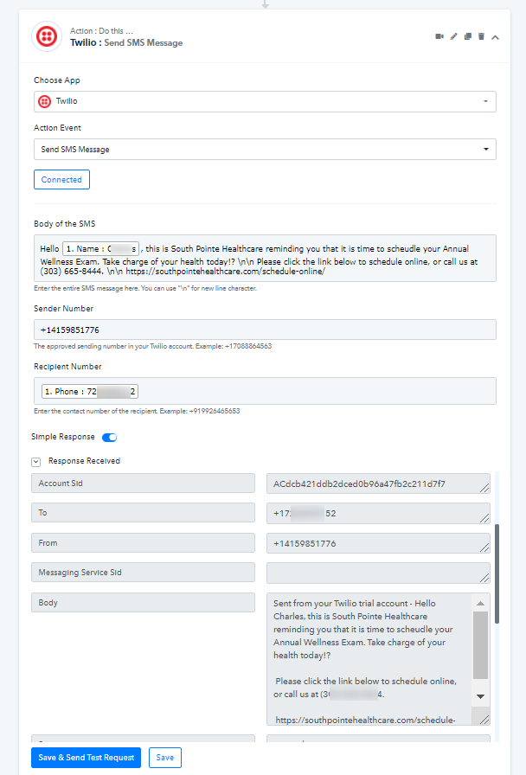Toggle the Simple Response switch

[x=109, y=438]
